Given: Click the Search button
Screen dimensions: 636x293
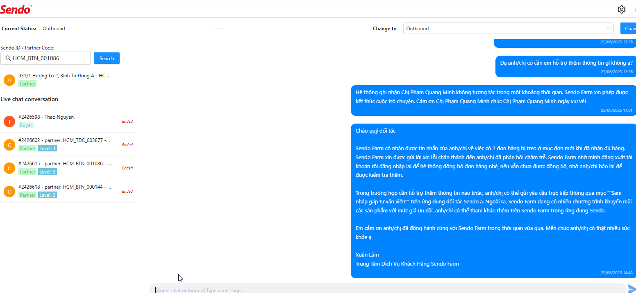Looking at the screenshot, I should 107,58.
